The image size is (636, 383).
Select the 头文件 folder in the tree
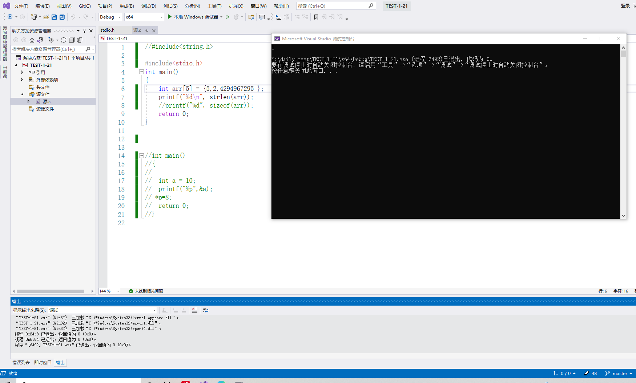click(x=39, y=87)
